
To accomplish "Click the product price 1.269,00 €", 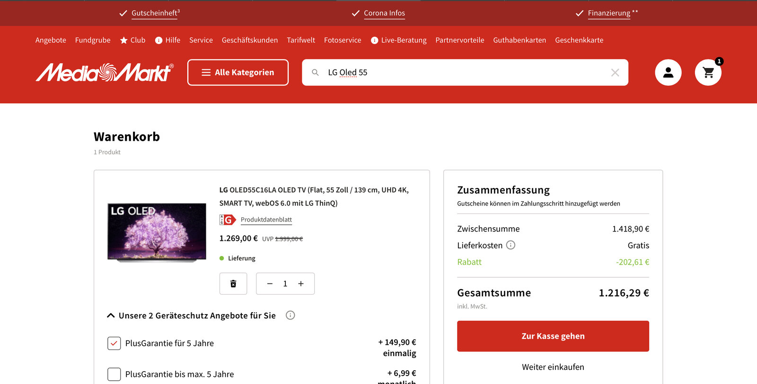I will point(238,239).
